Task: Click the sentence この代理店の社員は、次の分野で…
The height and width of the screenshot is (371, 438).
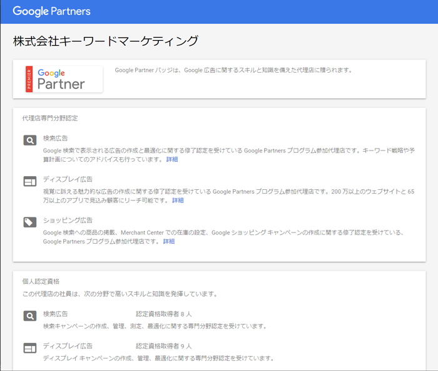Action: pyautogui.click(x=120, y=294)
